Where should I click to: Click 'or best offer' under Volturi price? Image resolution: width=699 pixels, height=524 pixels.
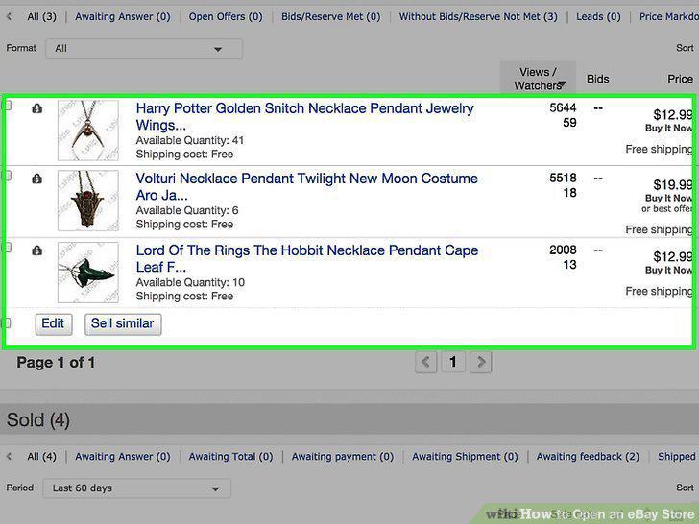(x=667, y=209)
